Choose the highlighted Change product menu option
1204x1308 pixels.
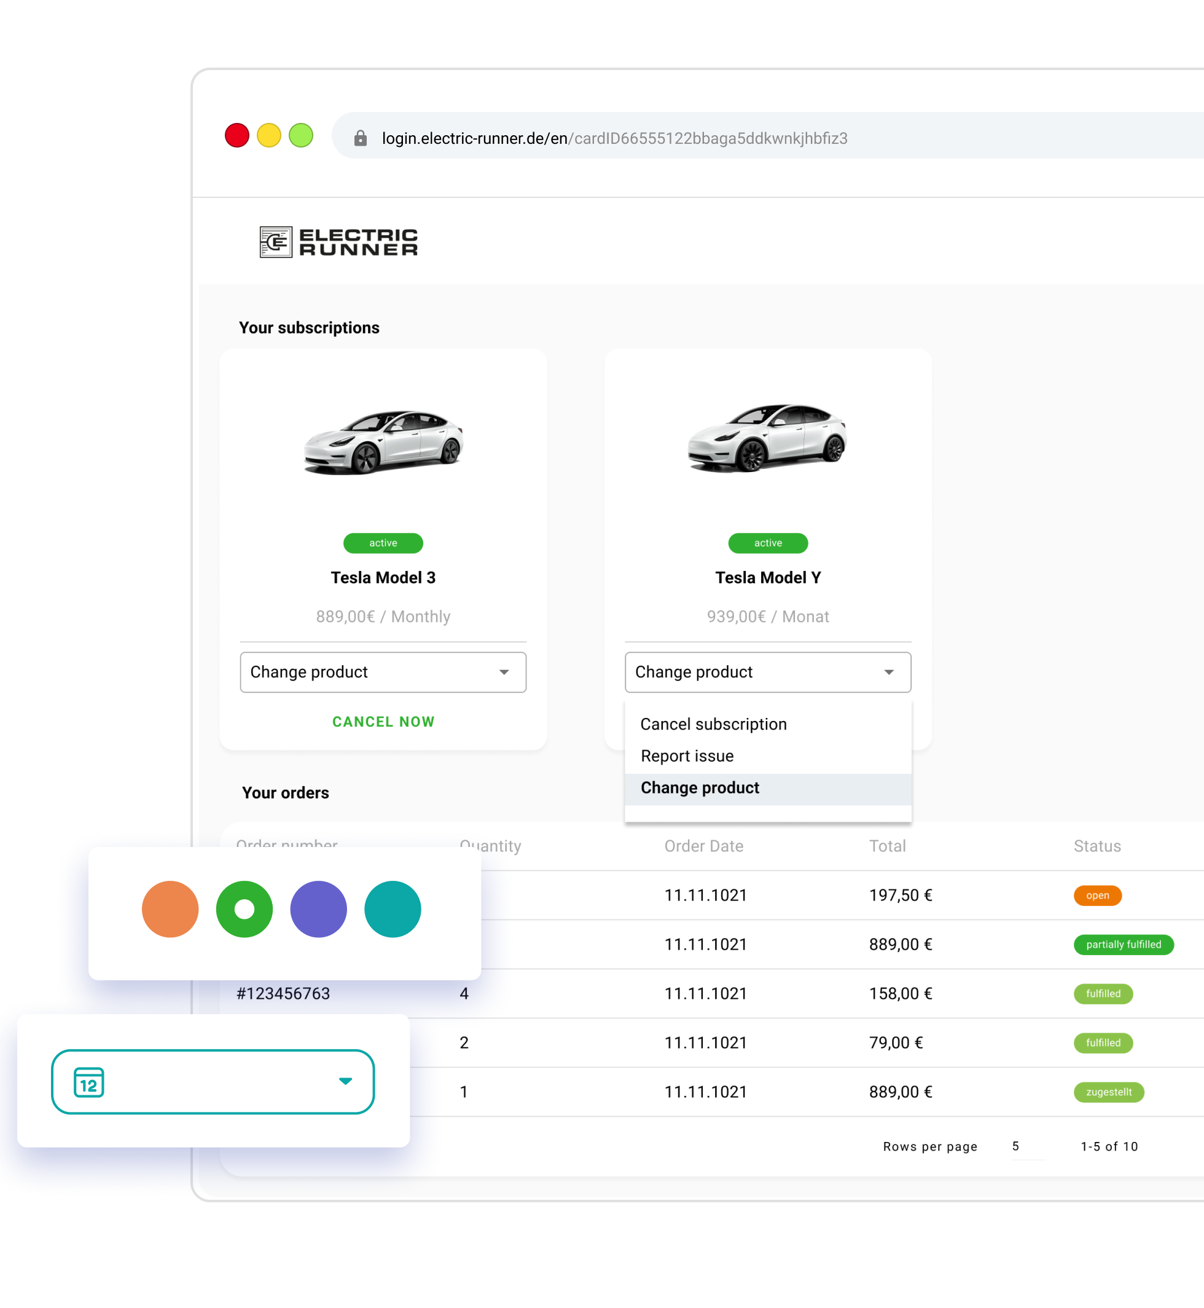pos(767,789)
